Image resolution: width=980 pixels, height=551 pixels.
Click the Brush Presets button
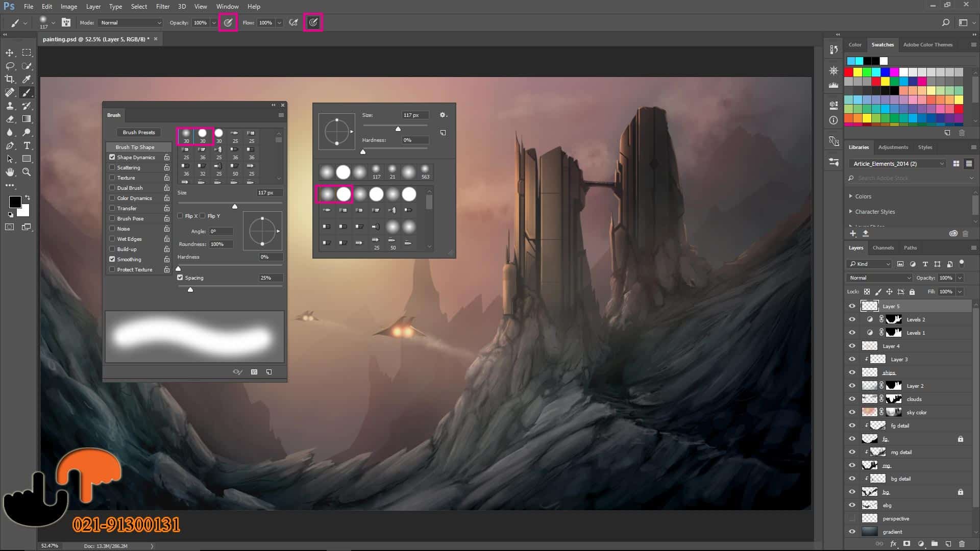click(139, 132)
